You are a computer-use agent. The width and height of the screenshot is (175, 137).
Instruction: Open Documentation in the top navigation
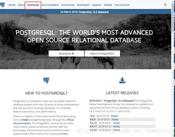(x=50, y=5)
